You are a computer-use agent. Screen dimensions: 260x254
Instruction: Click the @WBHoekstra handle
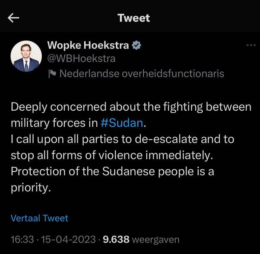[81, 59]
